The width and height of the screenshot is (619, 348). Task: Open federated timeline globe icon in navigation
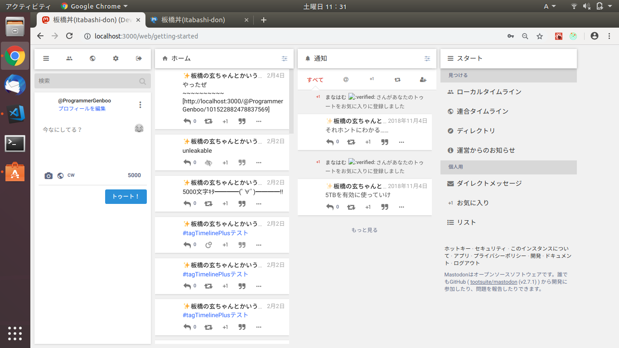click(92, 58)
